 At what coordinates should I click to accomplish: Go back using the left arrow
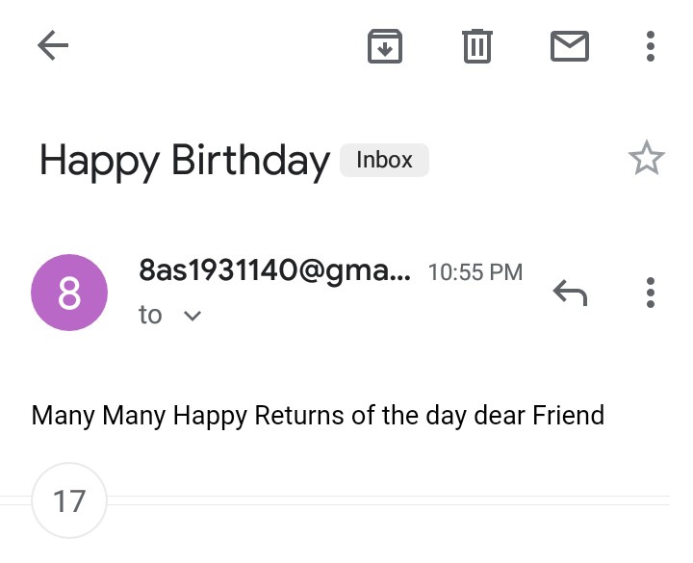(x=53, y=45)
